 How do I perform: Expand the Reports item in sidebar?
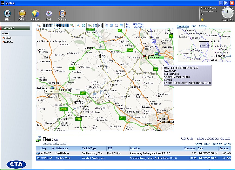pyautogui.click(x=8, y=42)
